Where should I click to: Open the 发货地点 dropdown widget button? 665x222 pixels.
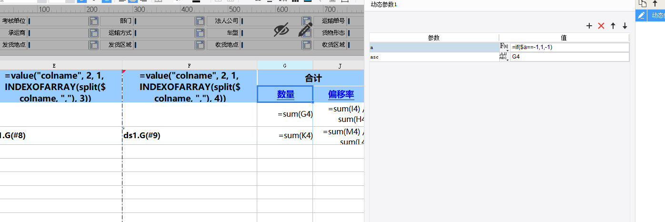click(x=93, y=45)
